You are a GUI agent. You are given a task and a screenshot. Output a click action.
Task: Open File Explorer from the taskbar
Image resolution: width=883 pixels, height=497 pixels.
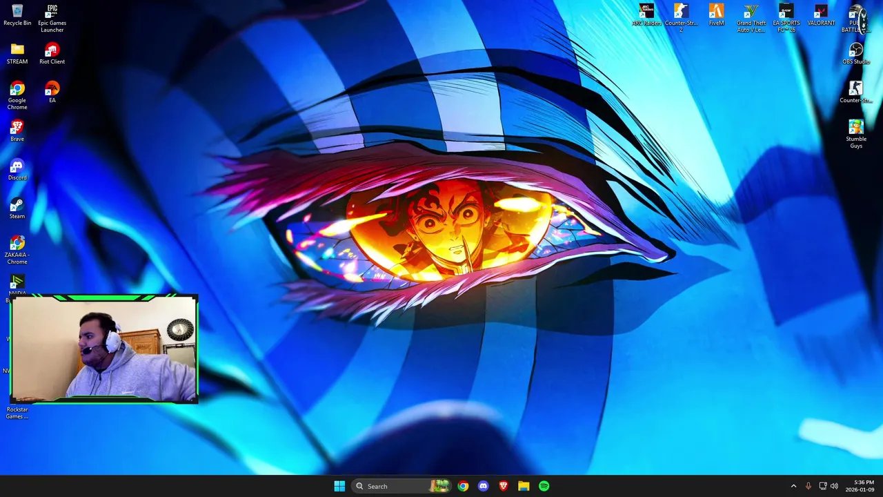(x=524, y=486)
